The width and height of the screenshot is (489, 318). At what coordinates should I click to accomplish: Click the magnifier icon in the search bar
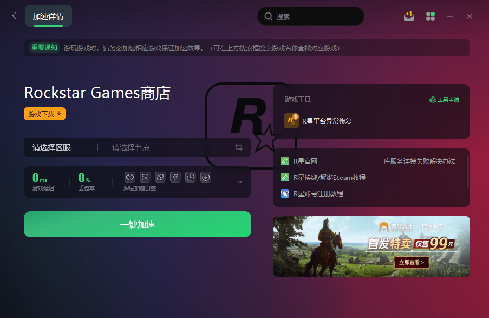pos(268,16)
